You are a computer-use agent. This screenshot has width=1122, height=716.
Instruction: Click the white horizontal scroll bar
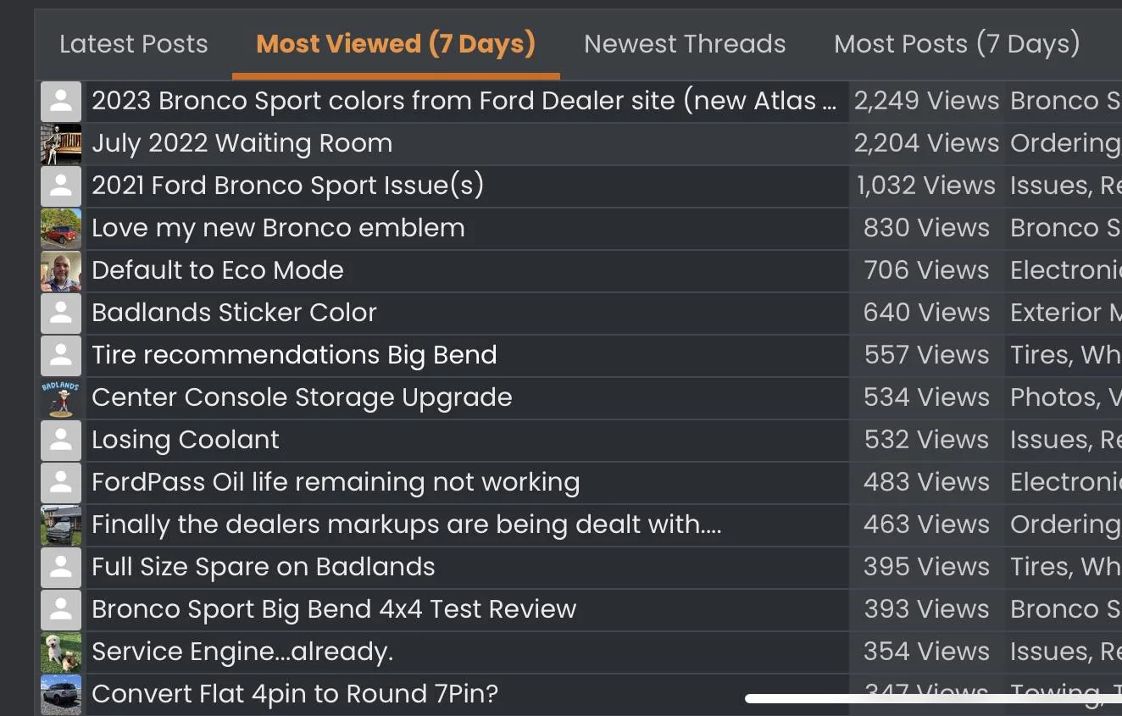click(932, 699)
